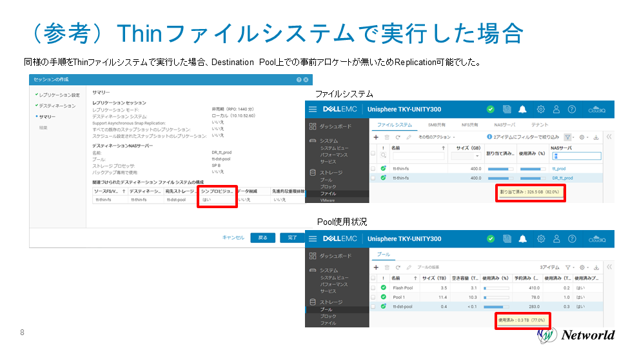
Task: Open jobs icon in File Systems window header
Action: coord(507,110)
